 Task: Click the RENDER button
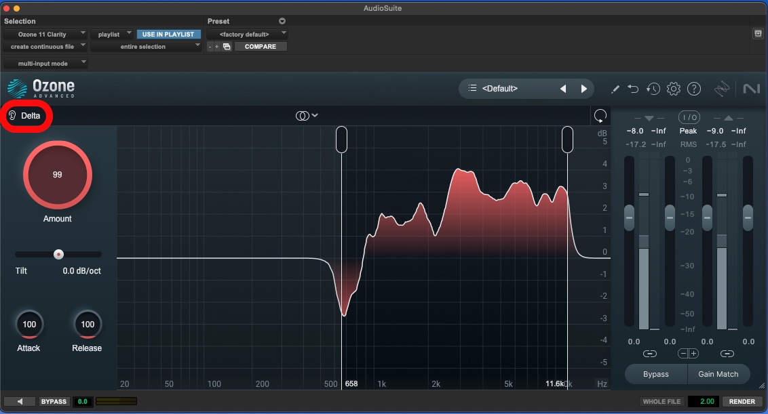(x=742, y=401)
